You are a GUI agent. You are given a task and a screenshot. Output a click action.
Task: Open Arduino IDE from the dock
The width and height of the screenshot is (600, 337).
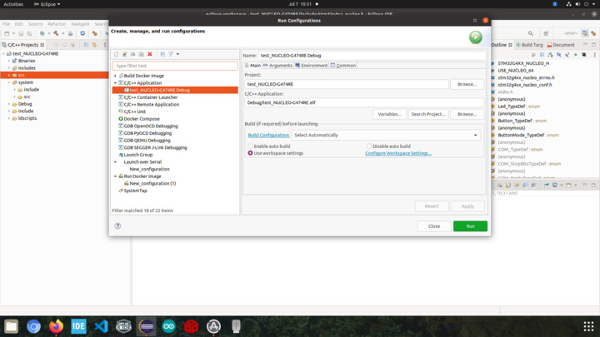click(x=168, y=326)
